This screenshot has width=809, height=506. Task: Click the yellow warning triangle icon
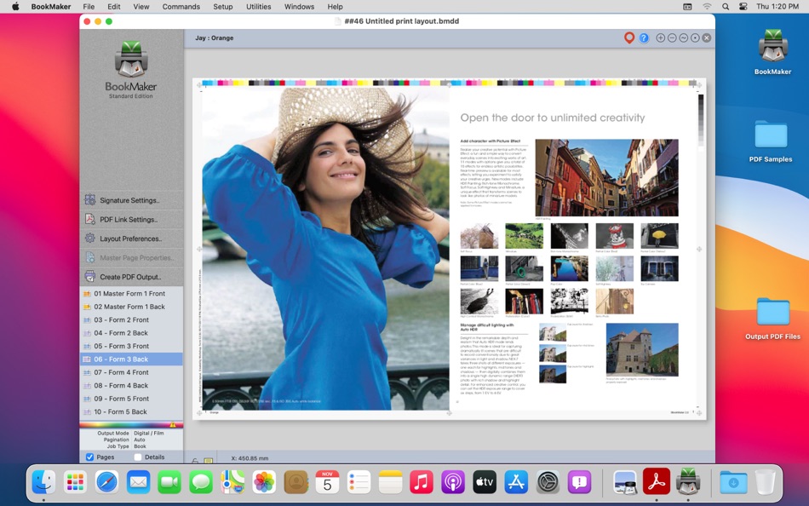(173, 424)
